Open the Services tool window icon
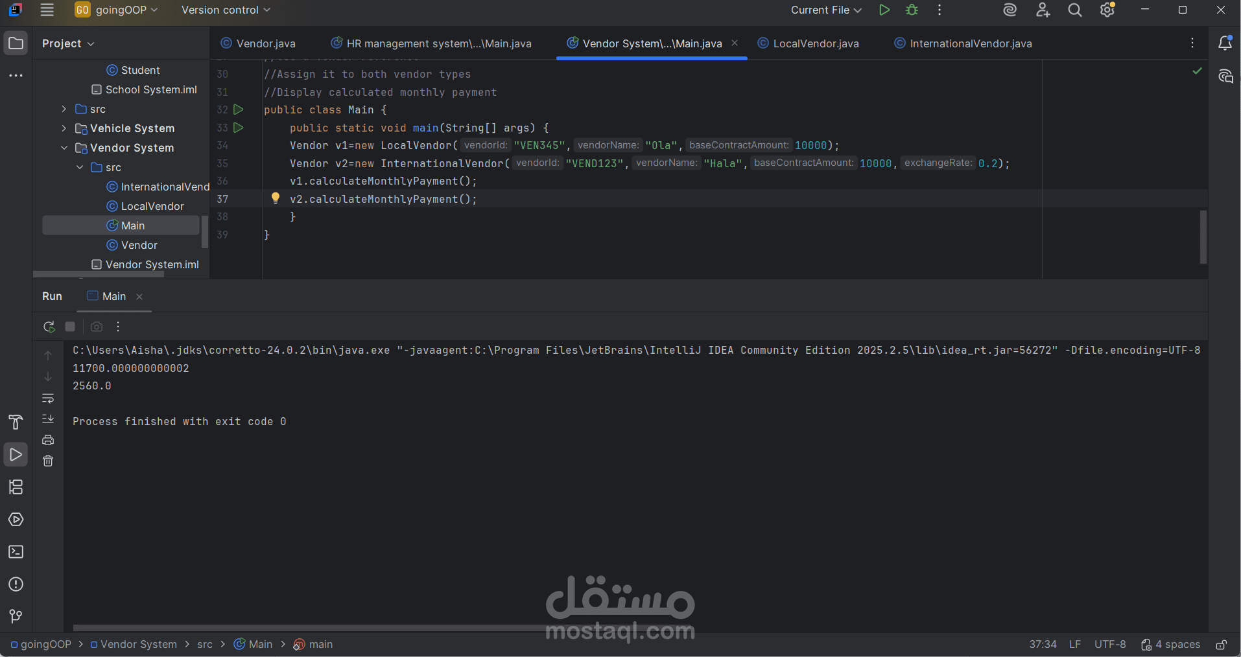The height and width of the screenshot is (657, 1241). coord(16,520)
